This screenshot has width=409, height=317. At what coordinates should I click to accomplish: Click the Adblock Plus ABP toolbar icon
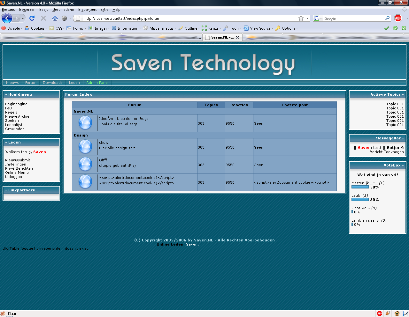[398, 18]
